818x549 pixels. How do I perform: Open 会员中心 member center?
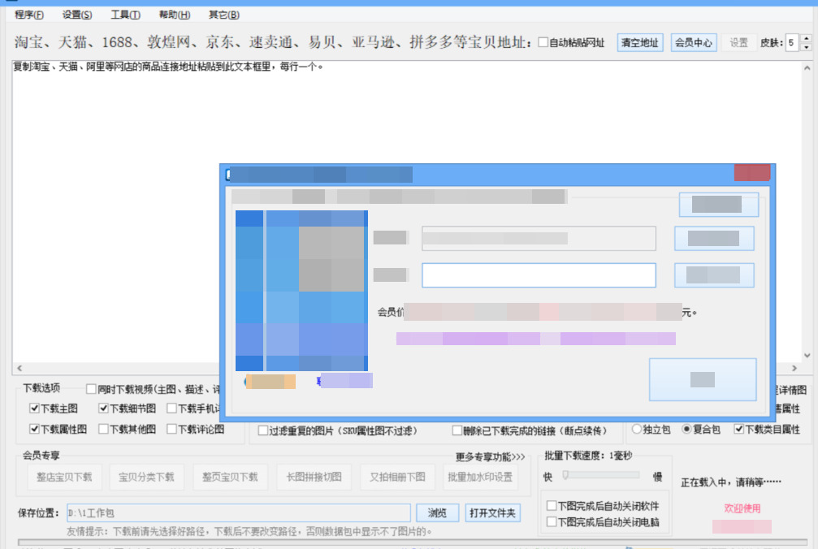[x=694, y=43]
